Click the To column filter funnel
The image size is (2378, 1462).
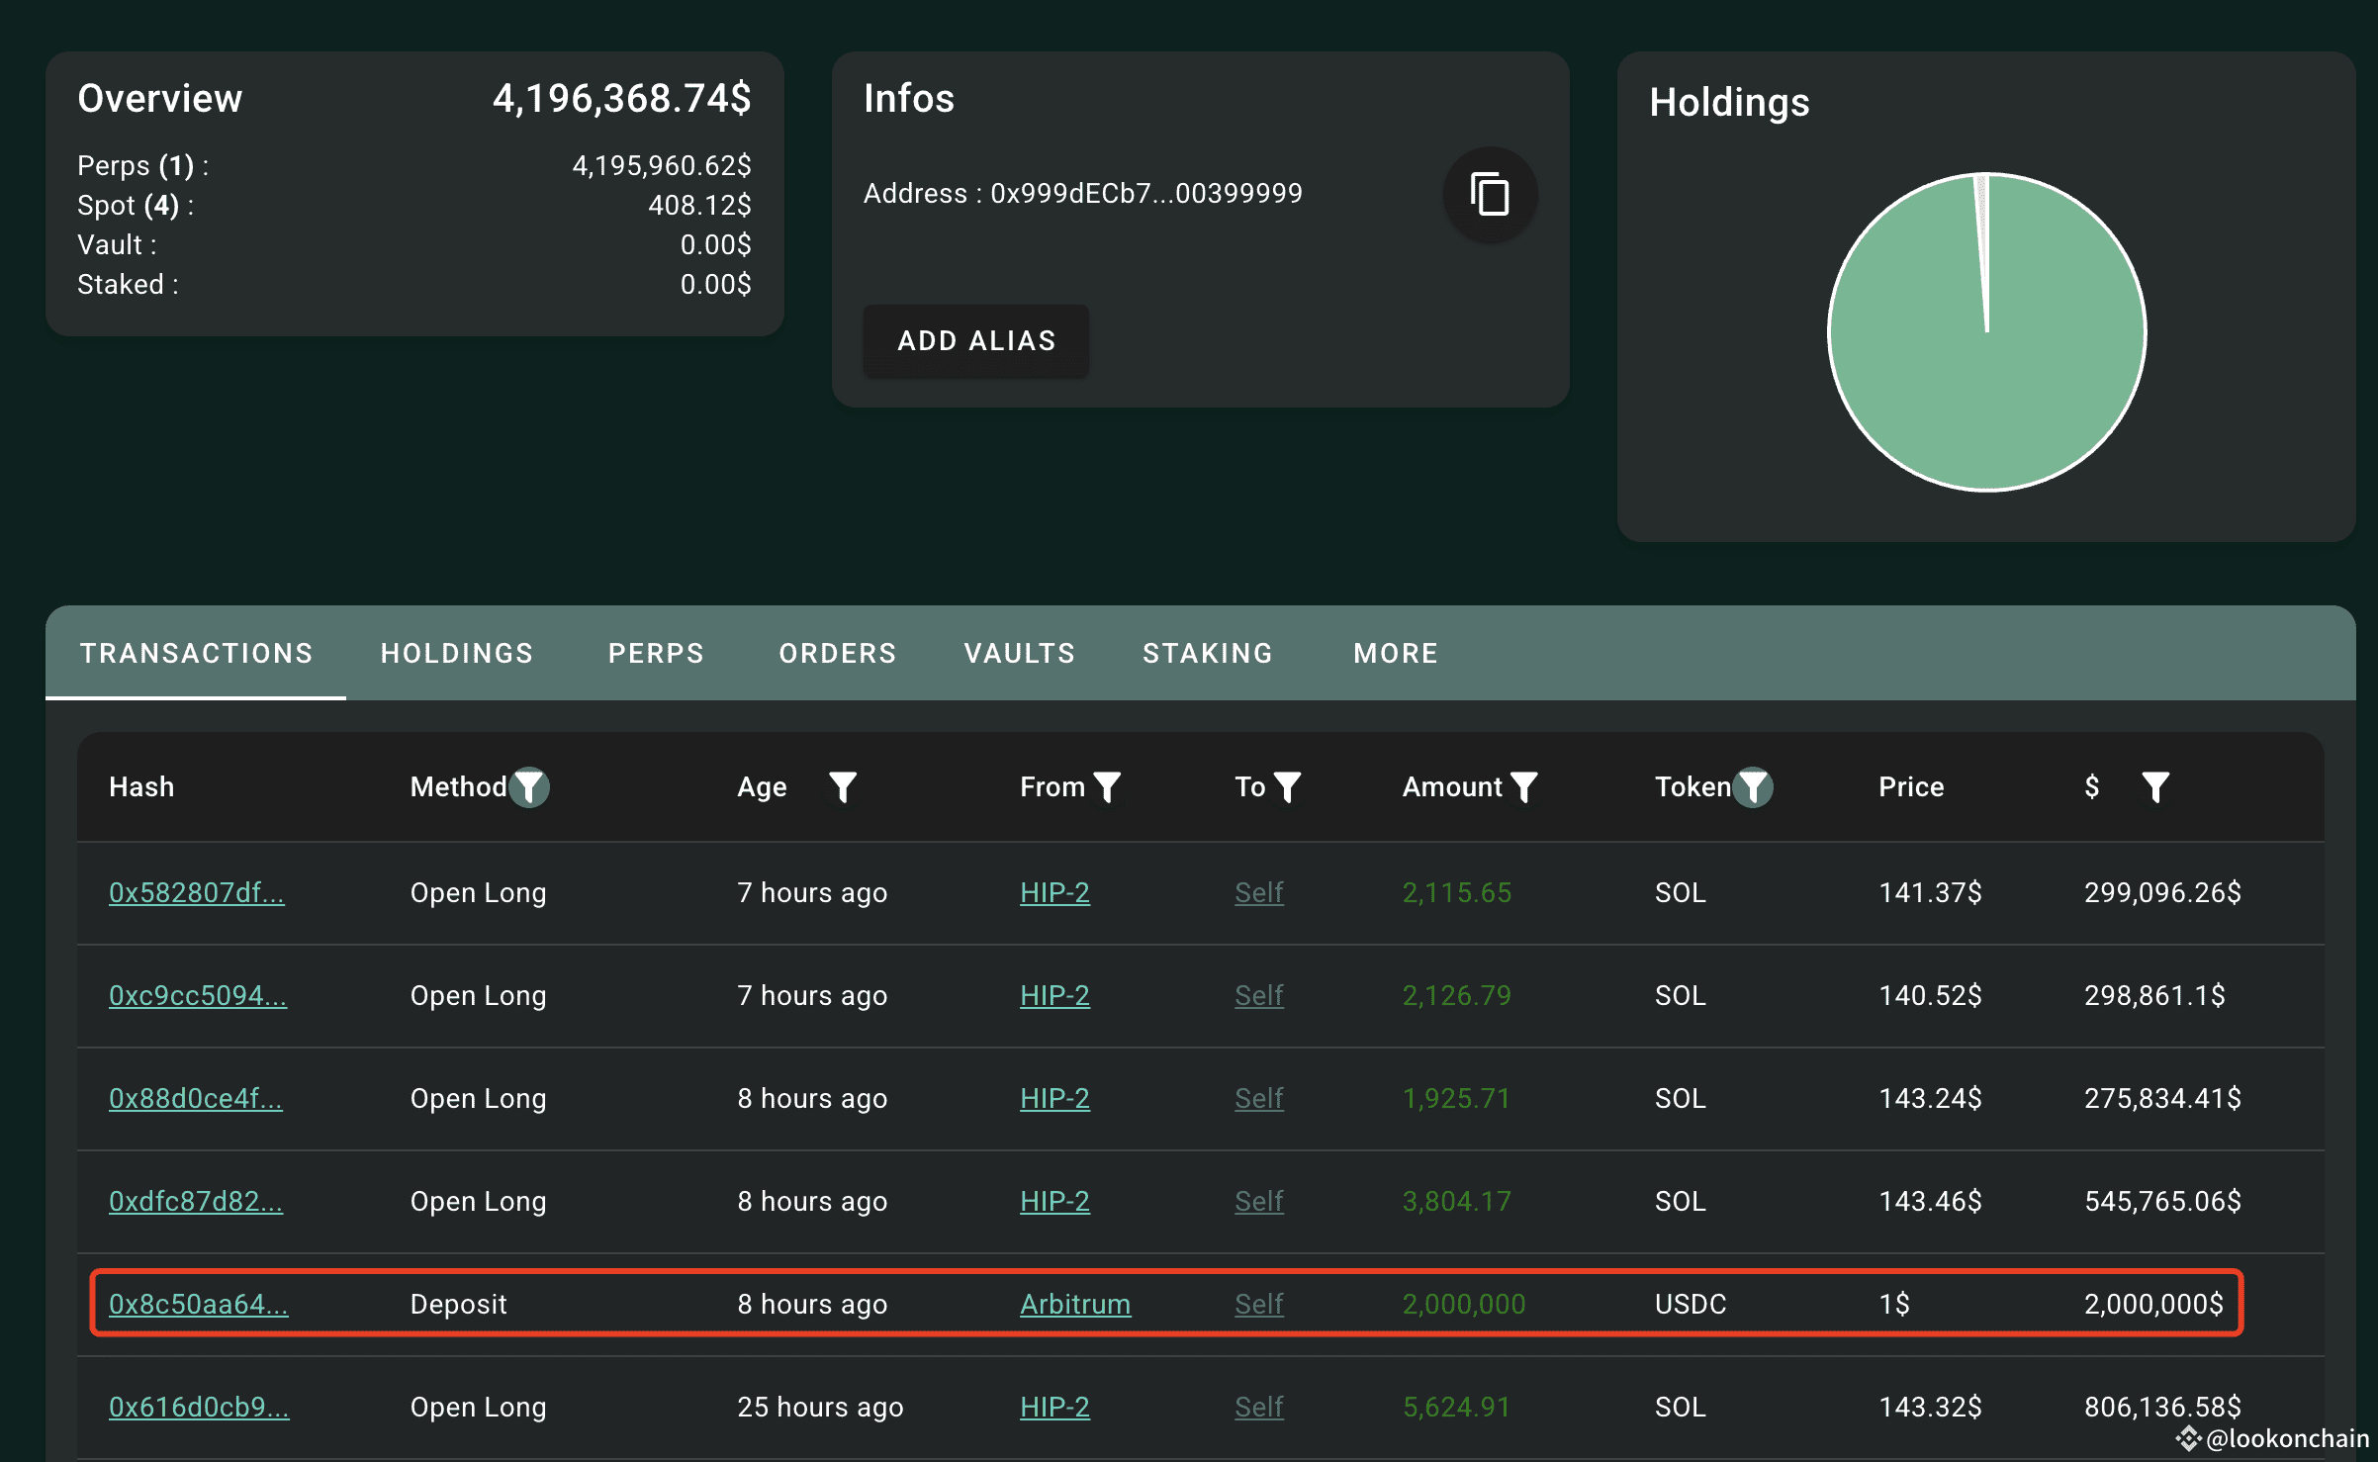1287,787
